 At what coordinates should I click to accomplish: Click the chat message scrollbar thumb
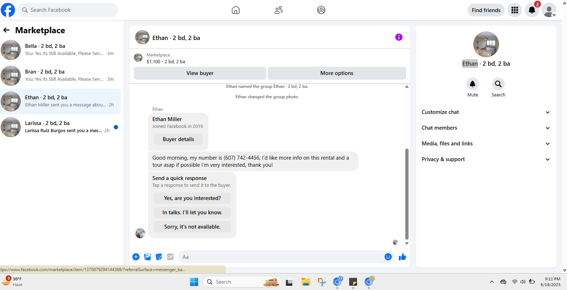pyautogui.click(x=407, y=194)
